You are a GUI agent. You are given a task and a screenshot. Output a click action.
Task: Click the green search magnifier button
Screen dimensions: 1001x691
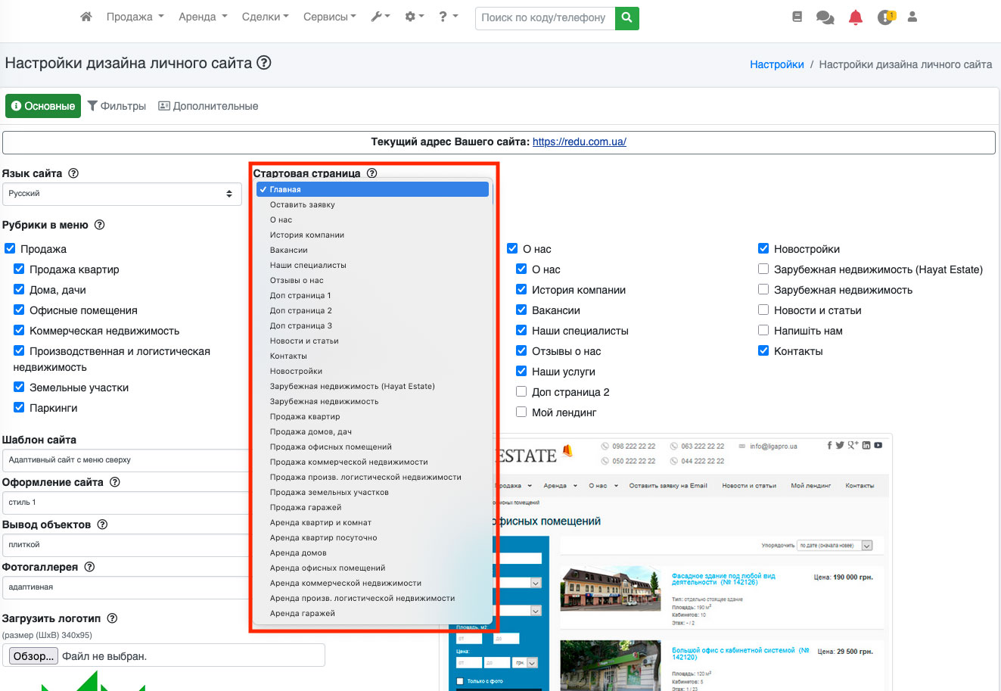point(626,17)
